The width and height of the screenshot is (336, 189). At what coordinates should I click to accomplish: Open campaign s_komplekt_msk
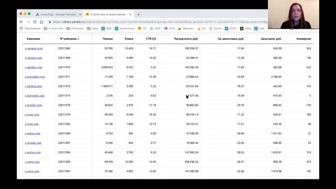[35, 77]
